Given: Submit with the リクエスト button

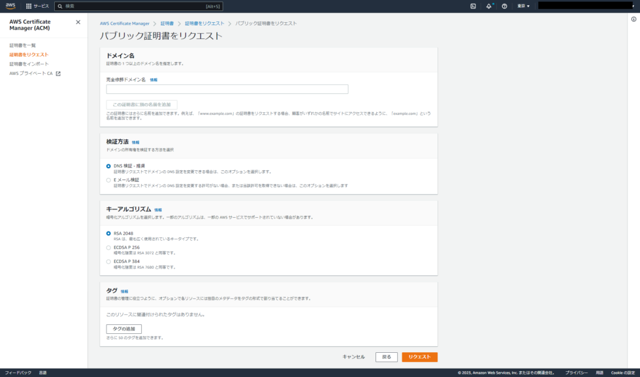Looking at the screenshot, I should (x=421, y=357).
